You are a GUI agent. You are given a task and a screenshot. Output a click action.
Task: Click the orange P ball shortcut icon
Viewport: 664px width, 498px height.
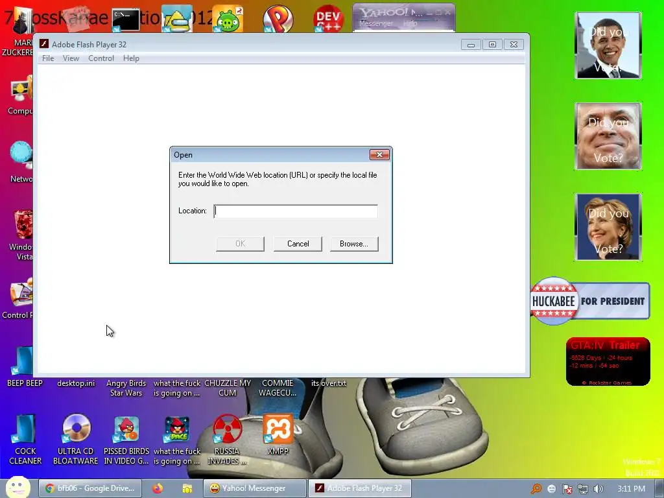[278, 19]
